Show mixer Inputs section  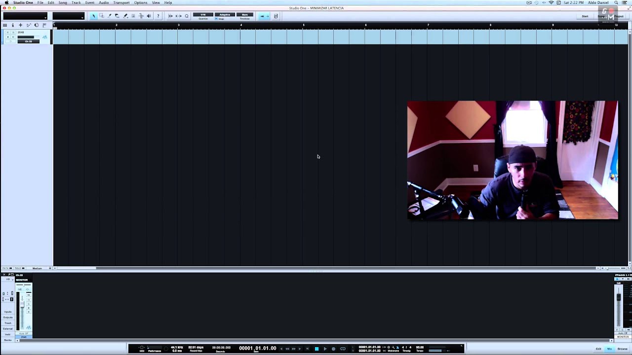click(x=8, y=312)
